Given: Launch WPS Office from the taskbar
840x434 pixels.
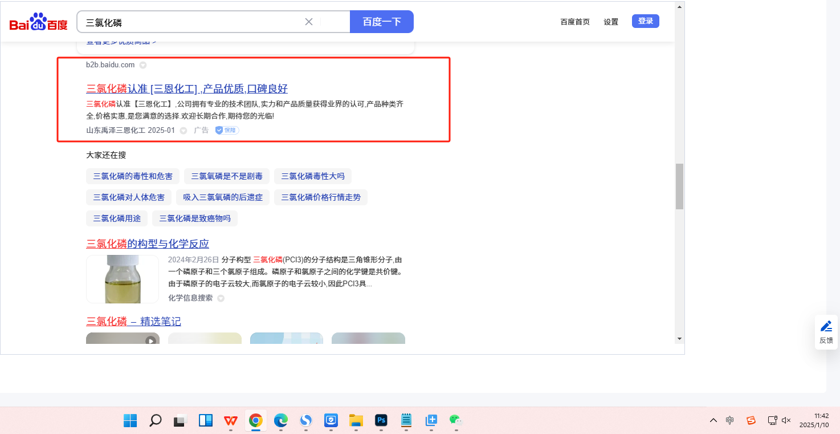Looking at the screenshot, I should coord(231,421).
